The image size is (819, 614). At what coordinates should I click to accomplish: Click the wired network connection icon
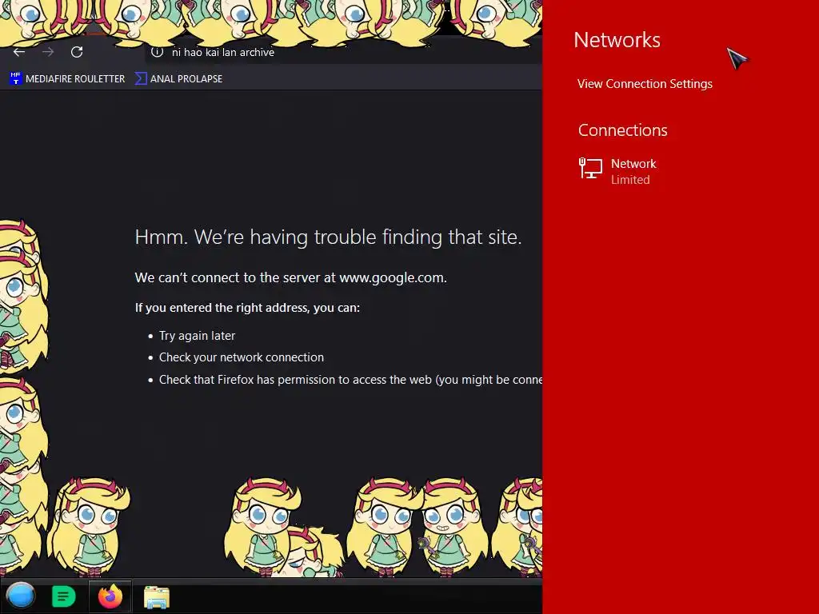coord(590,169)
